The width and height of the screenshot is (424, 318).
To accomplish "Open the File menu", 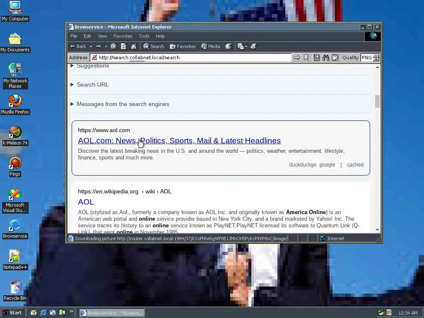I will 74,36.
